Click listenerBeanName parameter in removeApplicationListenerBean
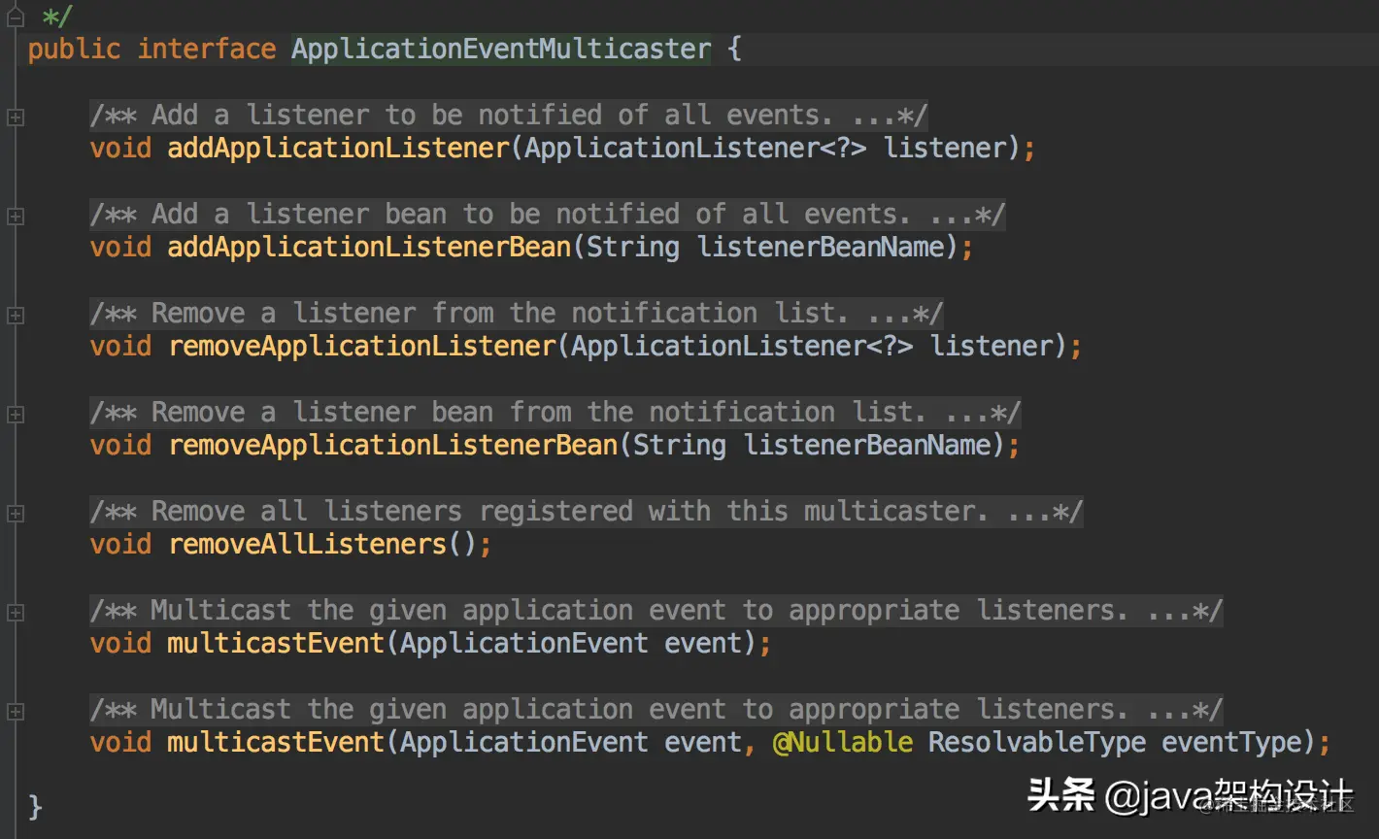This screenshot has width=1379, height=839. pyautogui.click(x=868, y=446)
